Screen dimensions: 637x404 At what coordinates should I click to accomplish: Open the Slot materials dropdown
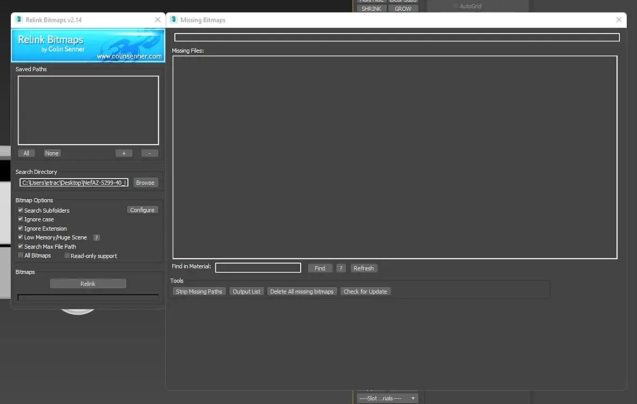pos(387,398)
